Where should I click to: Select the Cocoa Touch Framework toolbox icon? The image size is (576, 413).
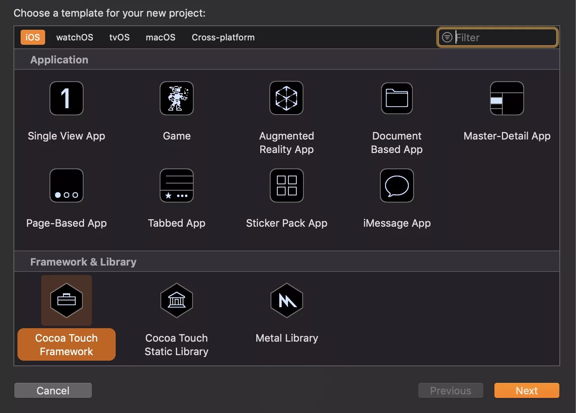click(67, 300)
